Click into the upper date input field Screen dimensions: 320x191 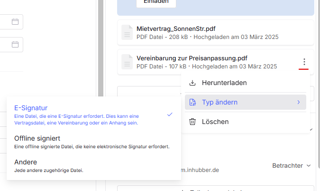5,22
